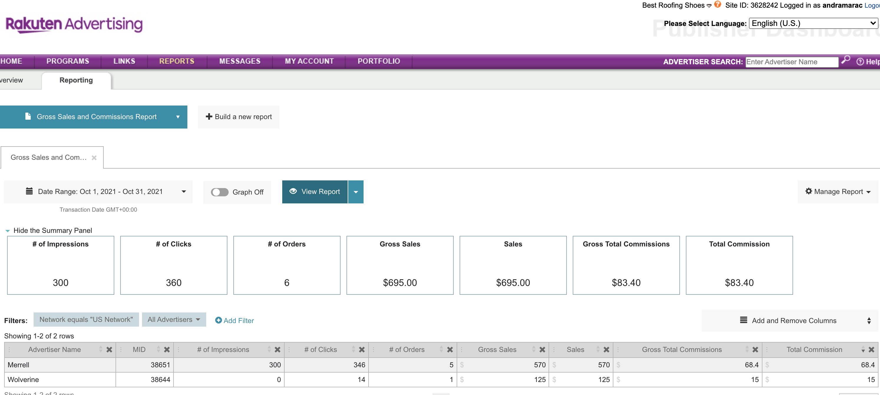880x395 pixels.
Task: Click Build a new report
Action: pos(238,117)
